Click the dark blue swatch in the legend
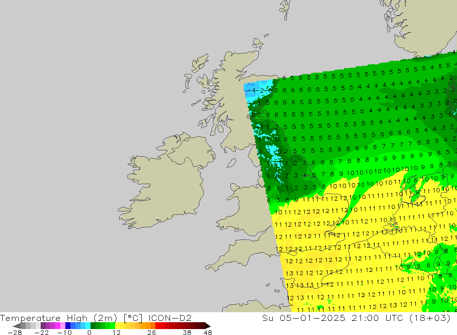457x335 pixels. [68, 326]
